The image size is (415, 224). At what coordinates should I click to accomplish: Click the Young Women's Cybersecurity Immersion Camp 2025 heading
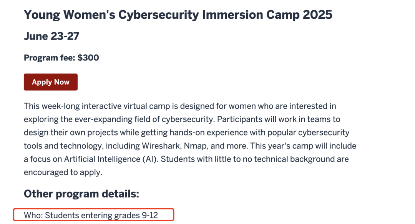[x=178, y=15]
